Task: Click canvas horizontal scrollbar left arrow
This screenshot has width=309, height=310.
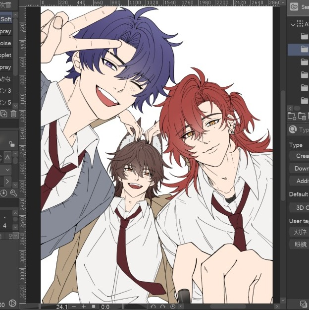Action: [x=180, y=307]
